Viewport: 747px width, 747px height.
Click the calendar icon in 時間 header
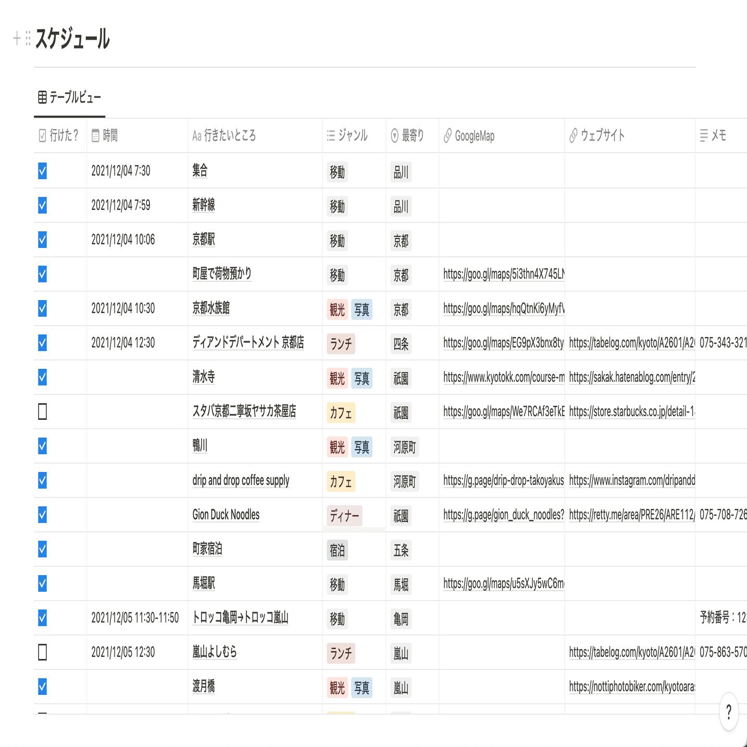click(95, 136)
